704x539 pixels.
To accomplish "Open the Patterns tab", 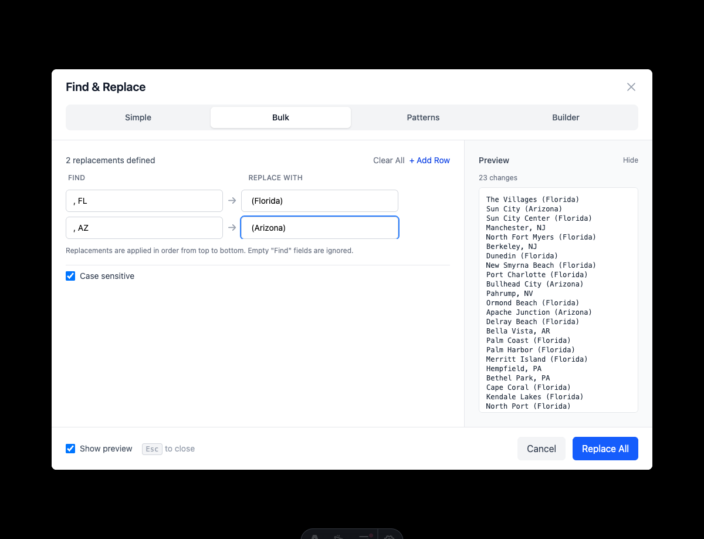I will 423,117.
